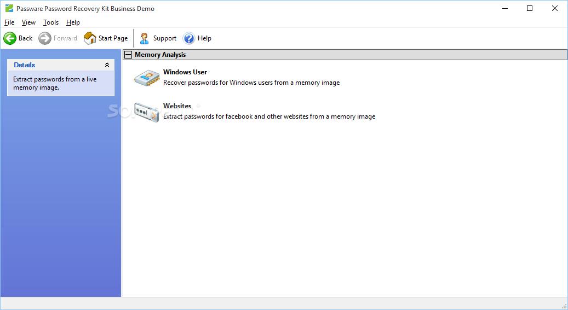Open the File menu

click(x=9, y=22)
